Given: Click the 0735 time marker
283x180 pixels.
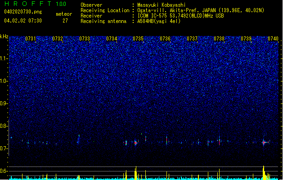Looking at the screenshot, I should coord(138,39).
